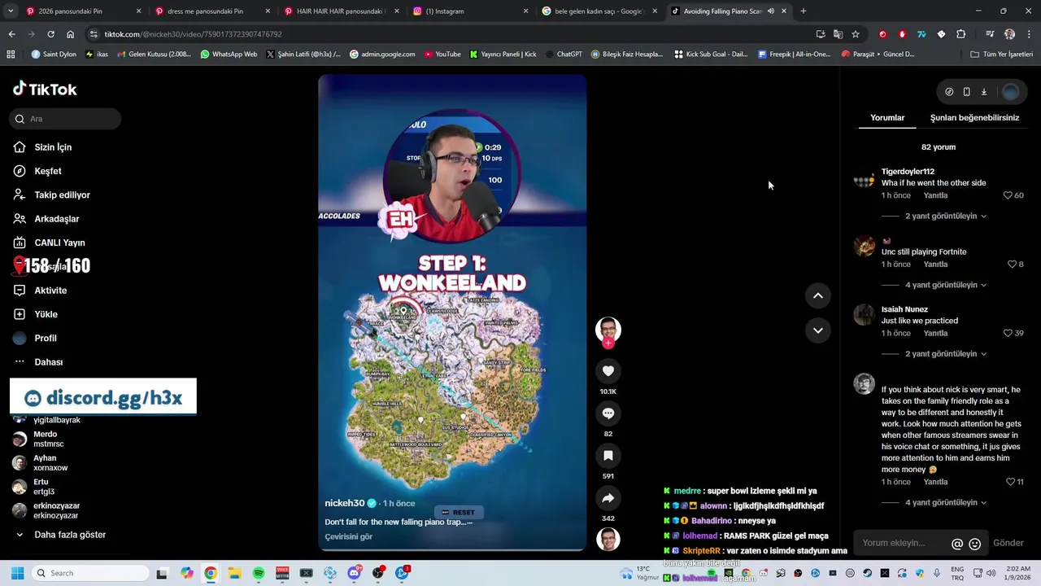Like the video with heart icon
The image size is (1041, 586).
click(x=608, y=371)
